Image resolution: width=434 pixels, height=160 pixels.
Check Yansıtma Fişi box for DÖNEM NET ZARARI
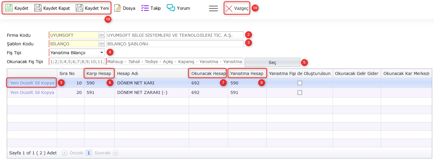pos(300,92)
